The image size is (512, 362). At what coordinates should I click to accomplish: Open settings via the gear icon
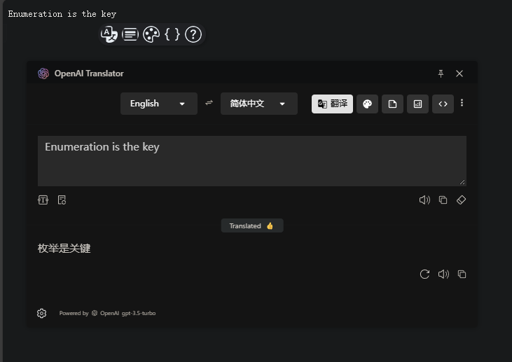42,313
